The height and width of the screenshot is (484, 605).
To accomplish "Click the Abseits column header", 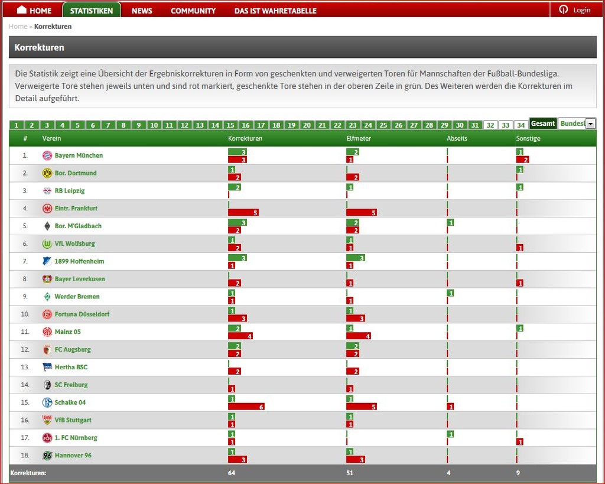I will tap(457, 138).
